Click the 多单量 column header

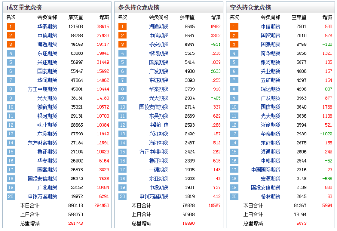tap(187, 17)
